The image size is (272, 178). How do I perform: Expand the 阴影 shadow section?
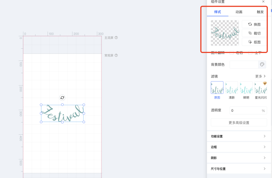tap(238, 158)
